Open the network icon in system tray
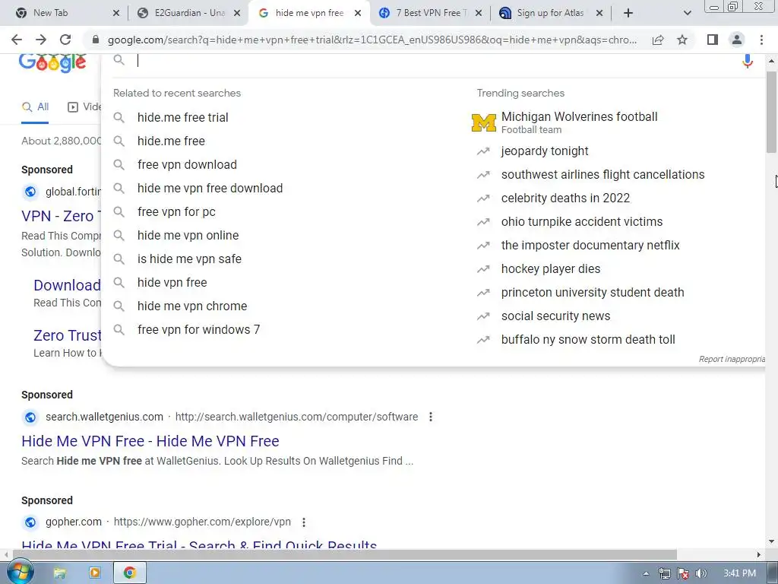 click(664, 573)
